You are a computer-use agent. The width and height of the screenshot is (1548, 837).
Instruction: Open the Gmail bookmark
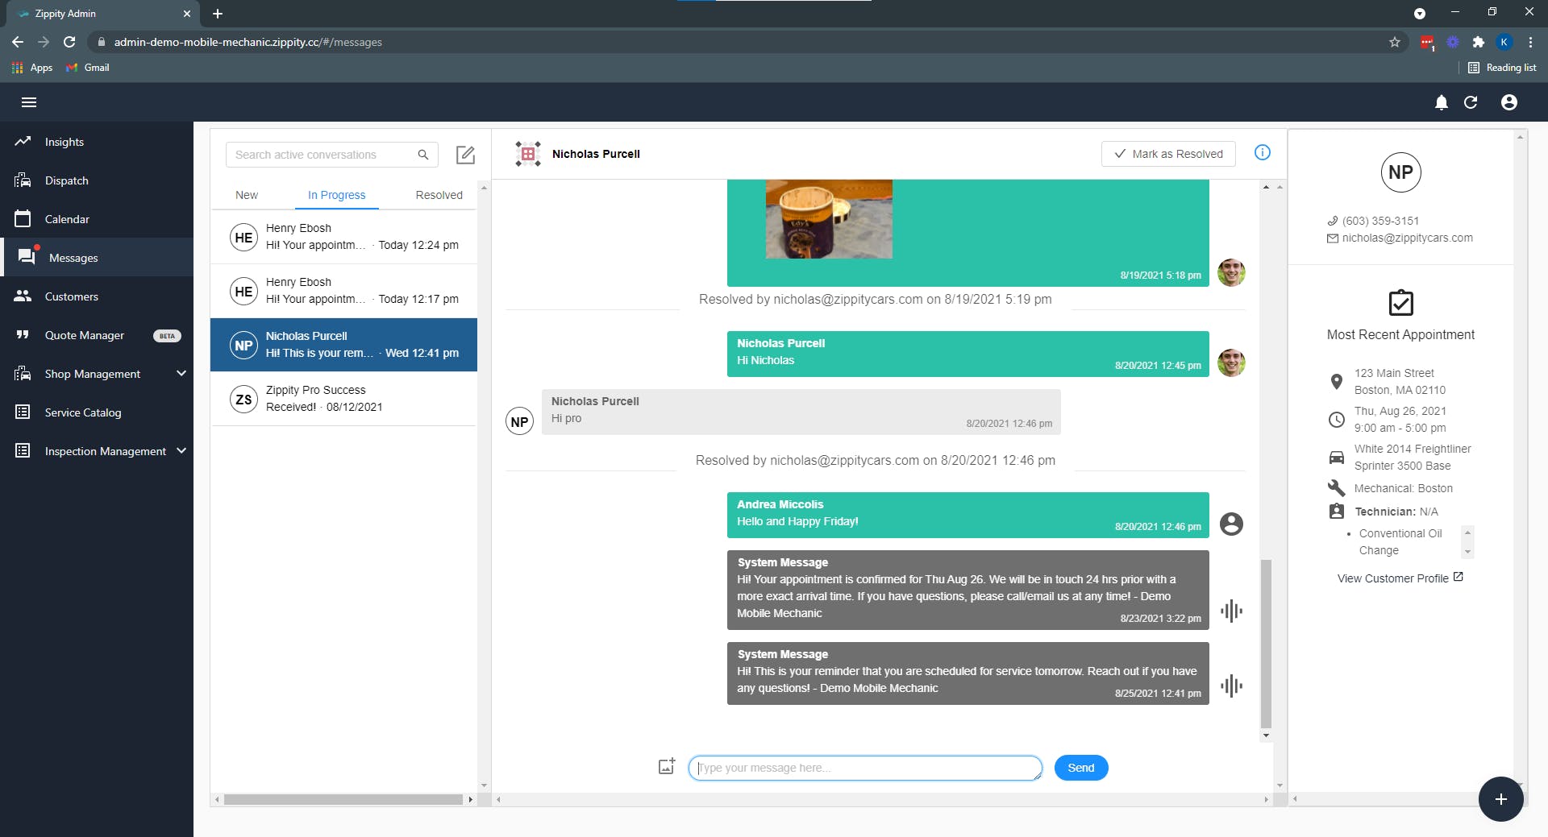[x=88, y=68]
